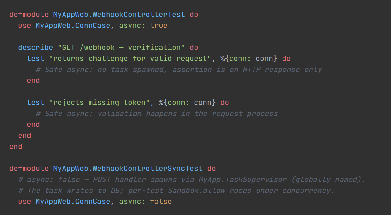Select the "GET /webhook — verification" string
The width and height of the screenshot is (391, 215).
(121, 48)
